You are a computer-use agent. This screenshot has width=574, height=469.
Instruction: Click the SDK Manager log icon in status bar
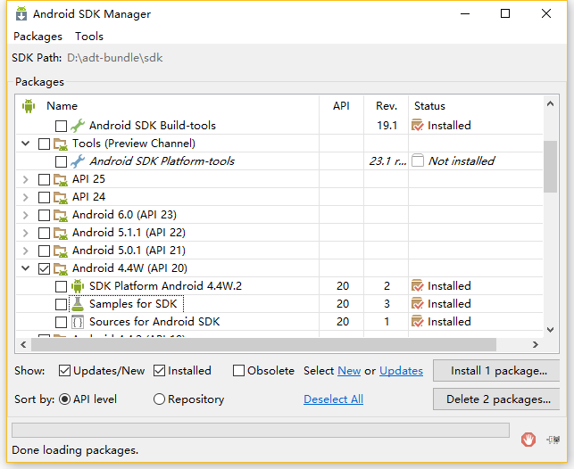point(553,439)
